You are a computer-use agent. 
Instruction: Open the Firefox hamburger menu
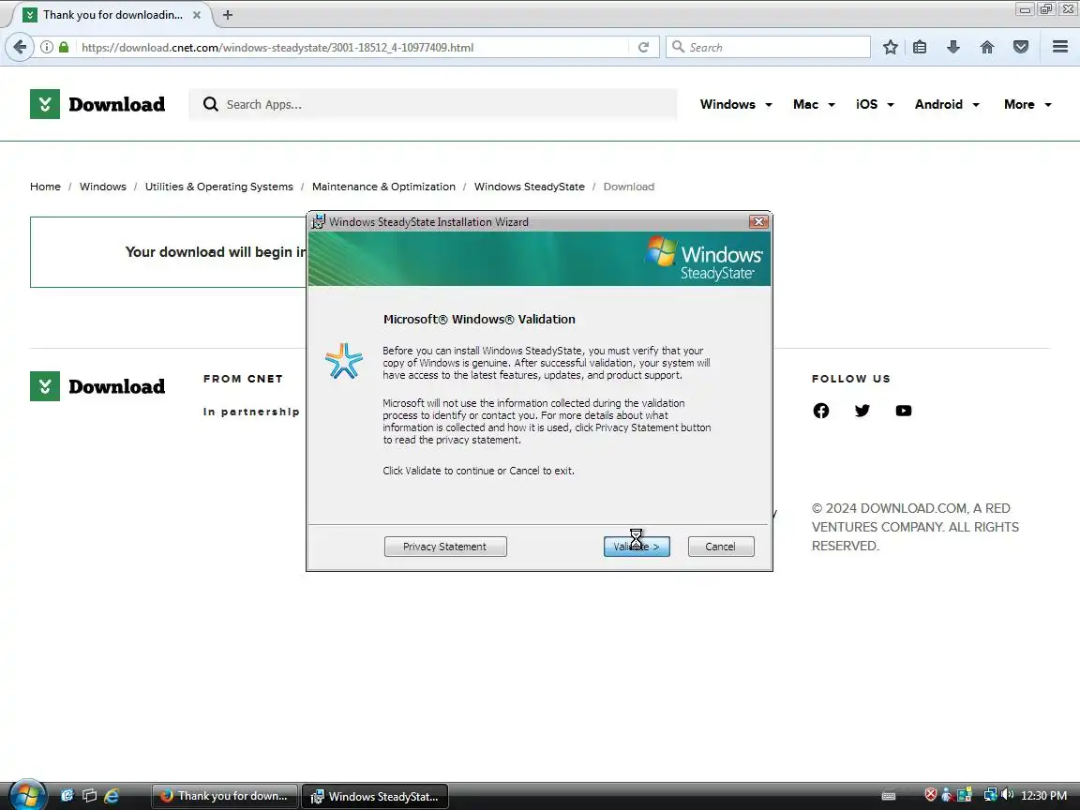tap(1060, 47)
